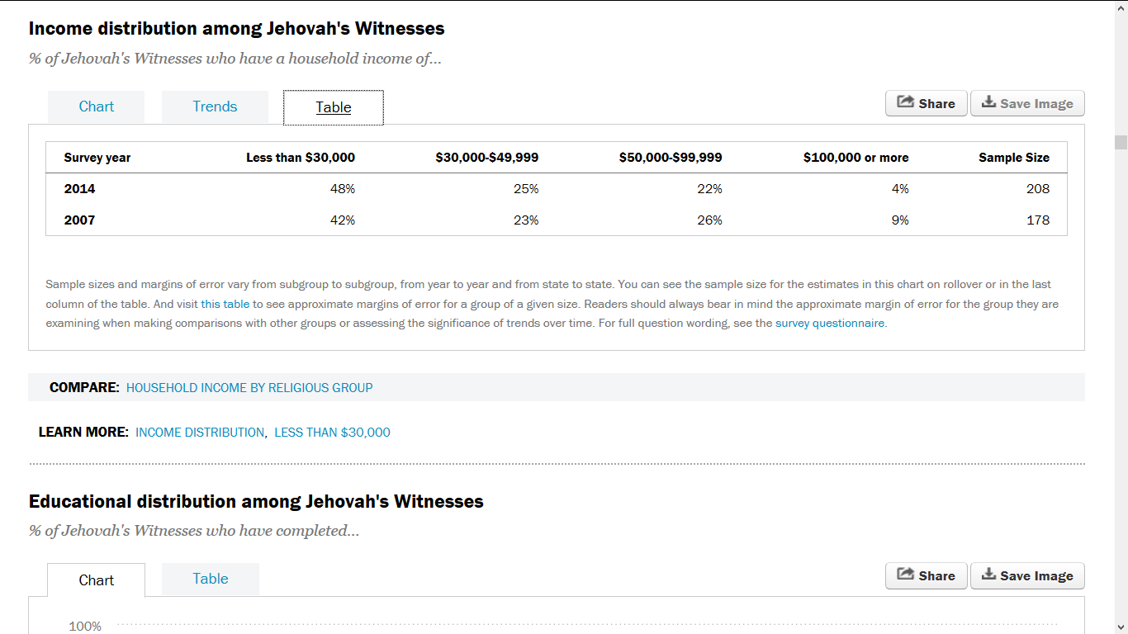The image size is (1128, 634).
Task: Click the 'Less than $30,000' column header
Action: [x=301, y=158]
